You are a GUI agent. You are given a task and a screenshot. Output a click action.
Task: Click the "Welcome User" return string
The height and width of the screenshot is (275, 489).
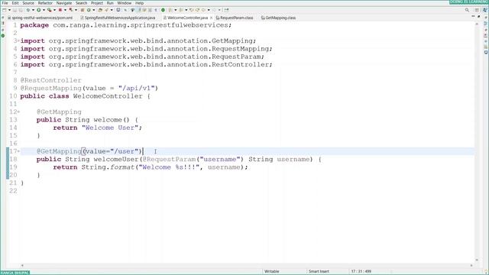point(110,128)
